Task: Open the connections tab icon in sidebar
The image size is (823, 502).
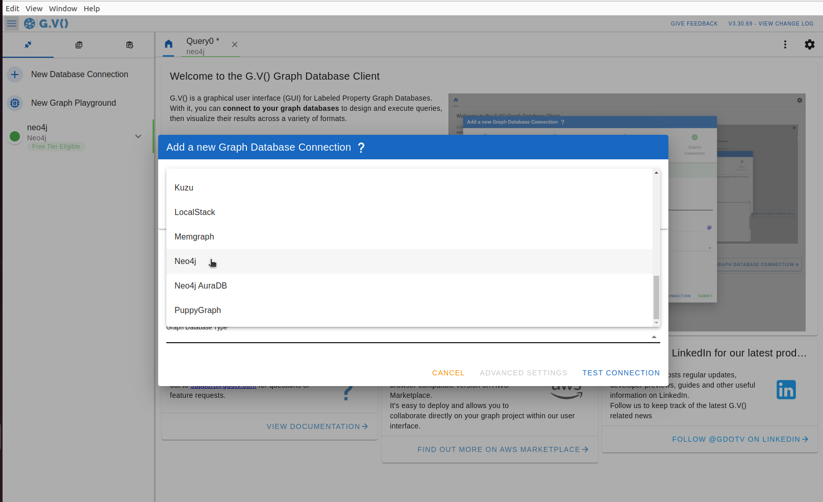Action: point(28,45)
